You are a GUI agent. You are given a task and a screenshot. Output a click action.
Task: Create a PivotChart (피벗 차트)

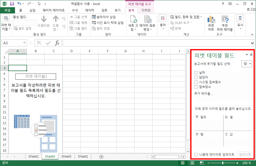[211, 23]
